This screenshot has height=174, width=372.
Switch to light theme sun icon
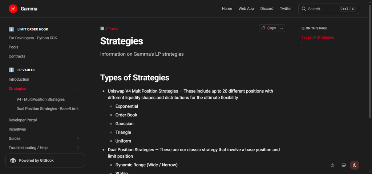333,165
